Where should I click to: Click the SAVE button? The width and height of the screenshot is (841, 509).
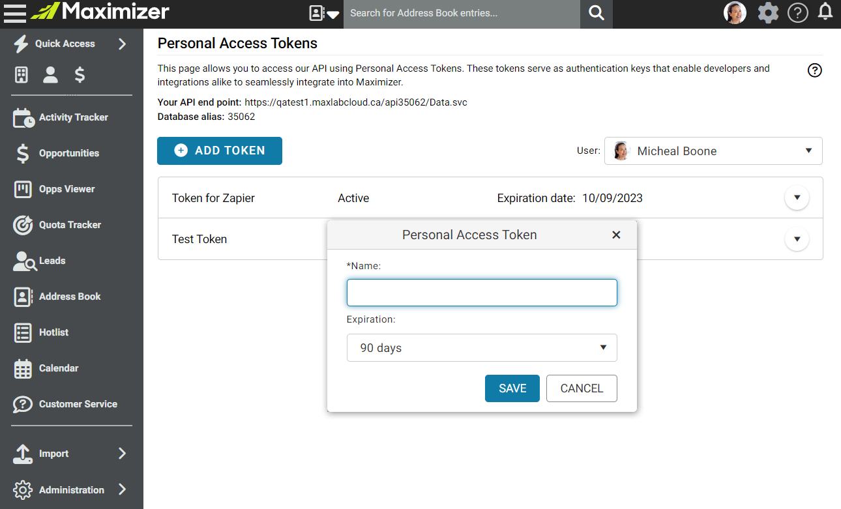click(512, 388)
